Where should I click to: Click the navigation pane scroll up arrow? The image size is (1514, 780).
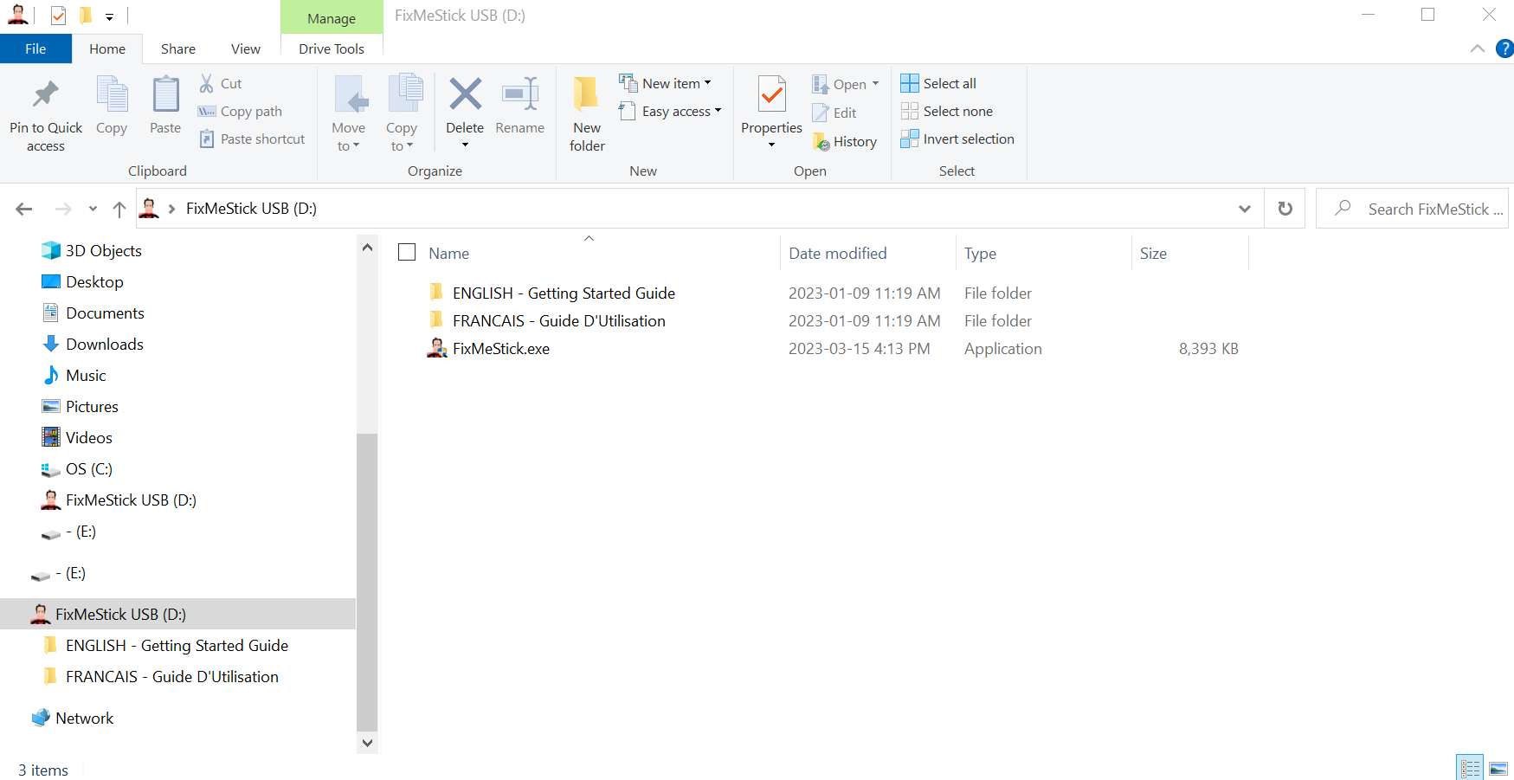coord(367,247)
